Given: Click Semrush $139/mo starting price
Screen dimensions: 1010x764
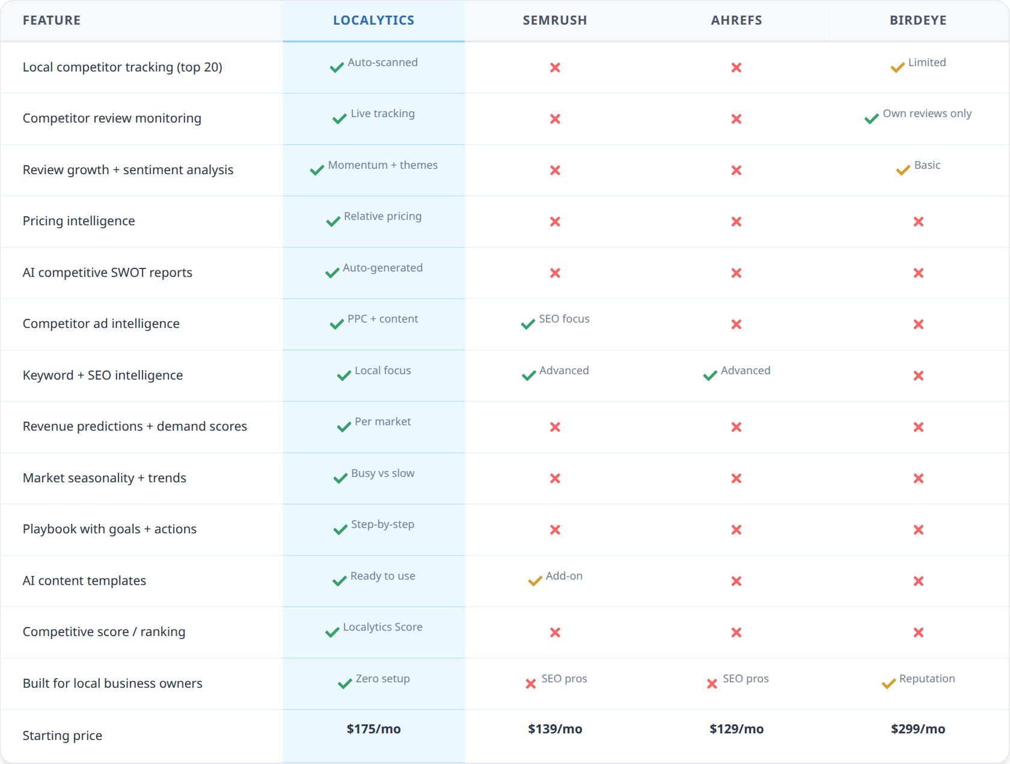Looking at the screenshot, I should [555, 729].
